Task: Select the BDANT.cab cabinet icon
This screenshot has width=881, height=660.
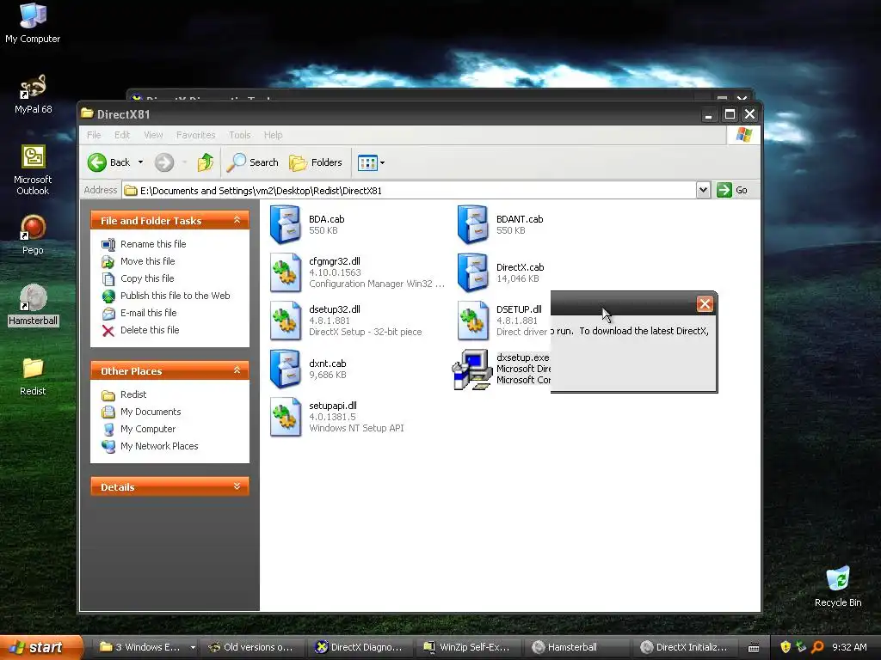Action: [472, 224]
